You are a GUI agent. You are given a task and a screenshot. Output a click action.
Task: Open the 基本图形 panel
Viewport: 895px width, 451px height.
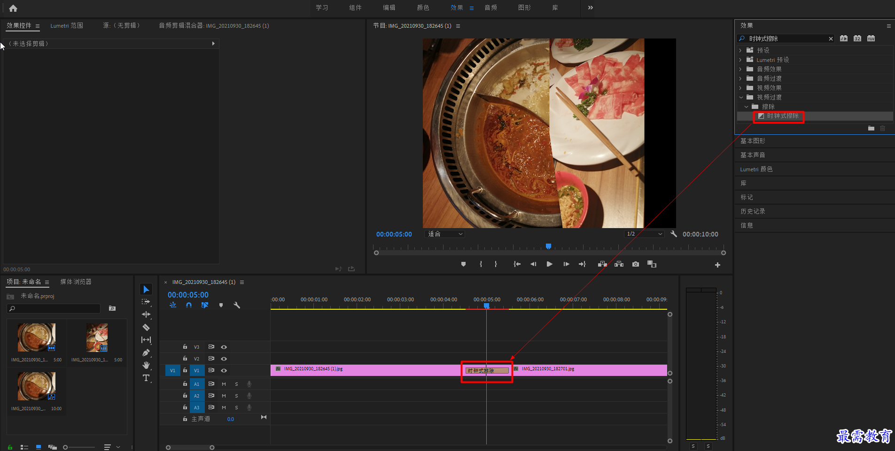click(753, 141)
